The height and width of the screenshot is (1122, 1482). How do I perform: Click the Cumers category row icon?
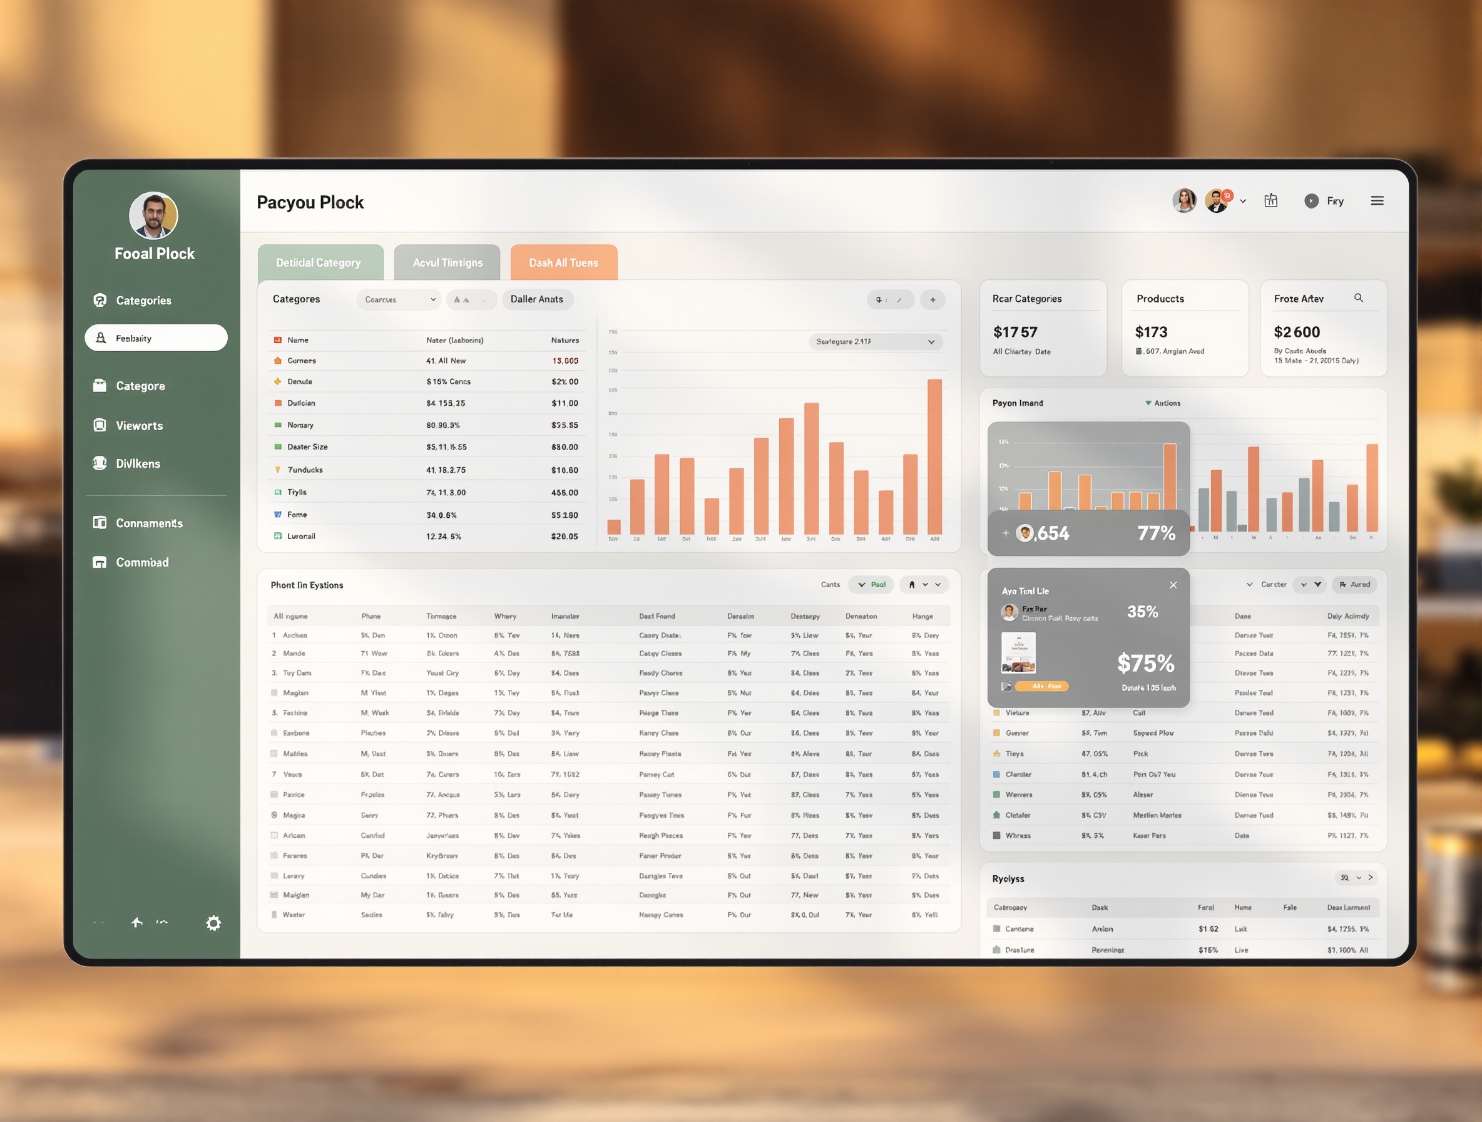(278, 361)
